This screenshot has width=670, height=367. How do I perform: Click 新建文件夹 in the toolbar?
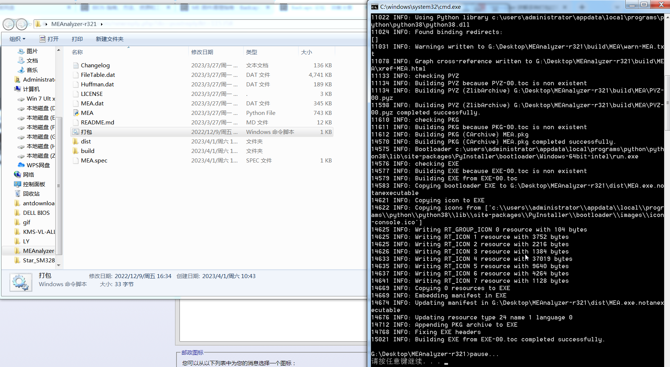click(x=110, y=39)
